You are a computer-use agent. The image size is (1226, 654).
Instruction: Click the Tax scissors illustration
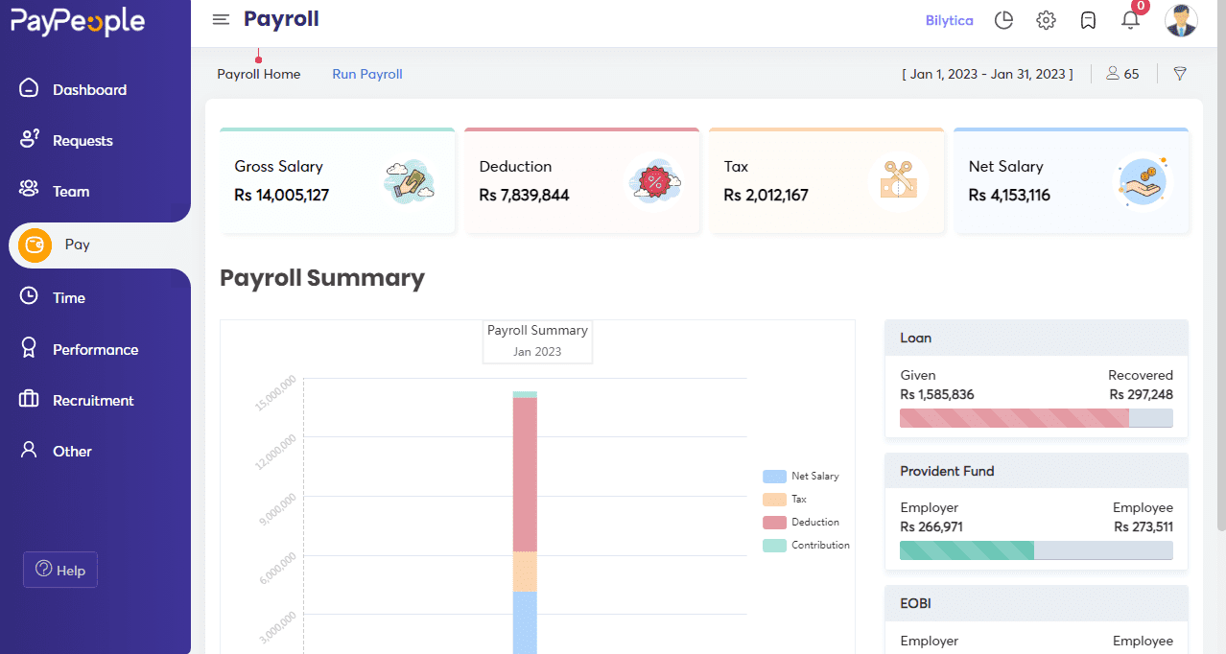point(899,181)
